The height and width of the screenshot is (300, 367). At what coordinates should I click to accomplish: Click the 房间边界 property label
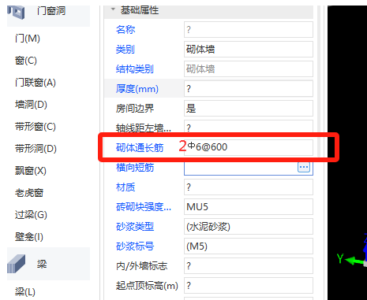click(x=135, y=108)
